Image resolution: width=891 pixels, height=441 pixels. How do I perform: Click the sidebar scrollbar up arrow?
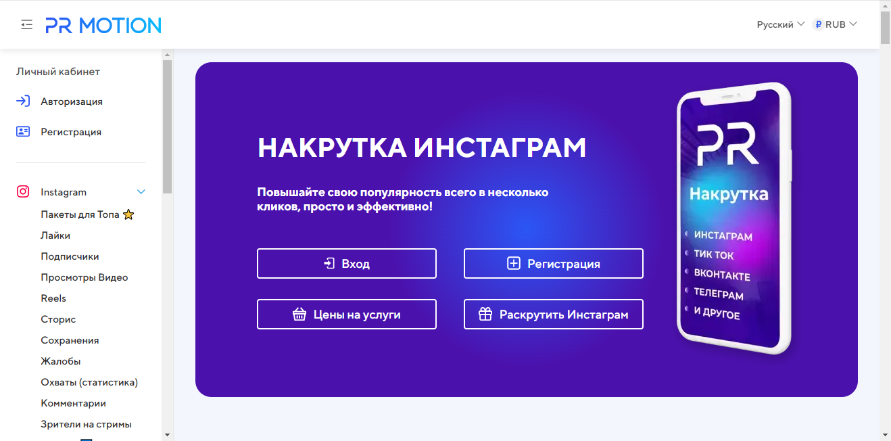click(x=167, y=55)
